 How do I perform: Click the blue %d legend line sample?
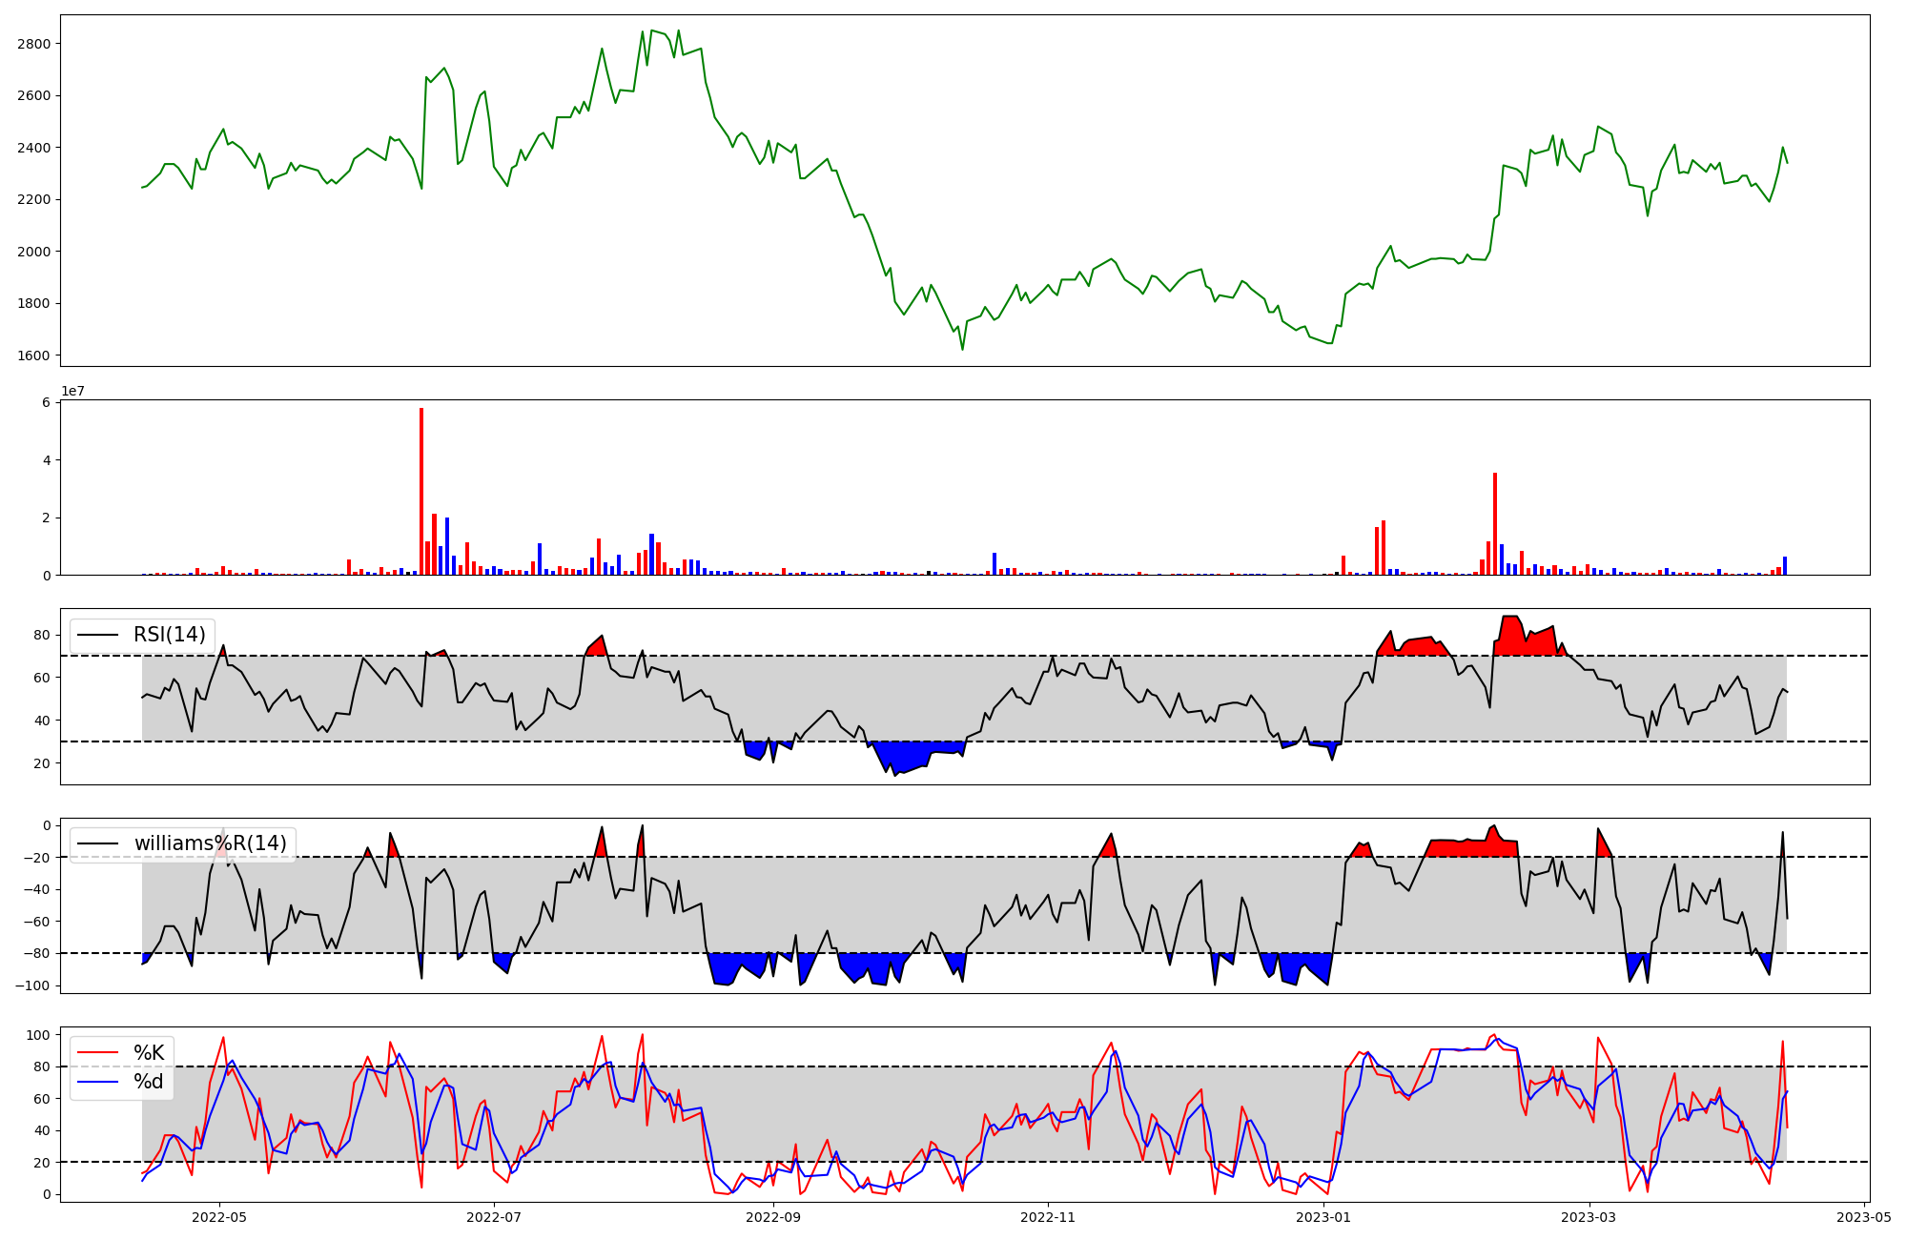(x=98, y=1082)
